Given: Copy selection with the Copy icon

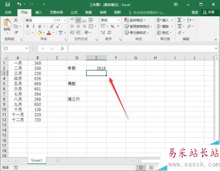Looking at the screenshot, I should pos(15,26).
